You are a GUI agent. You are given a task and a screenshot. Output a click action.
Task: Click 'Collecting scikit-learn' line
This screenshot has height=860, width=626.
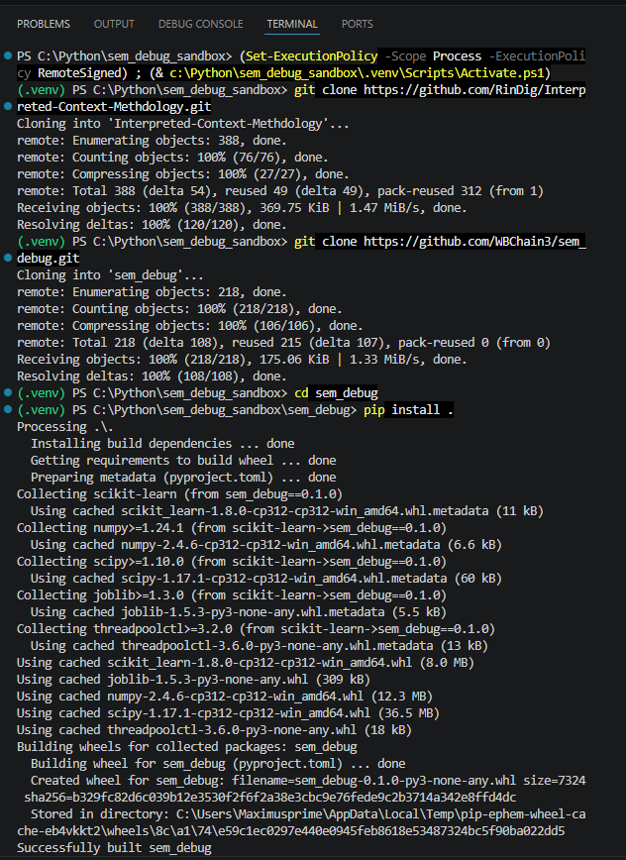tap(179, 494)
